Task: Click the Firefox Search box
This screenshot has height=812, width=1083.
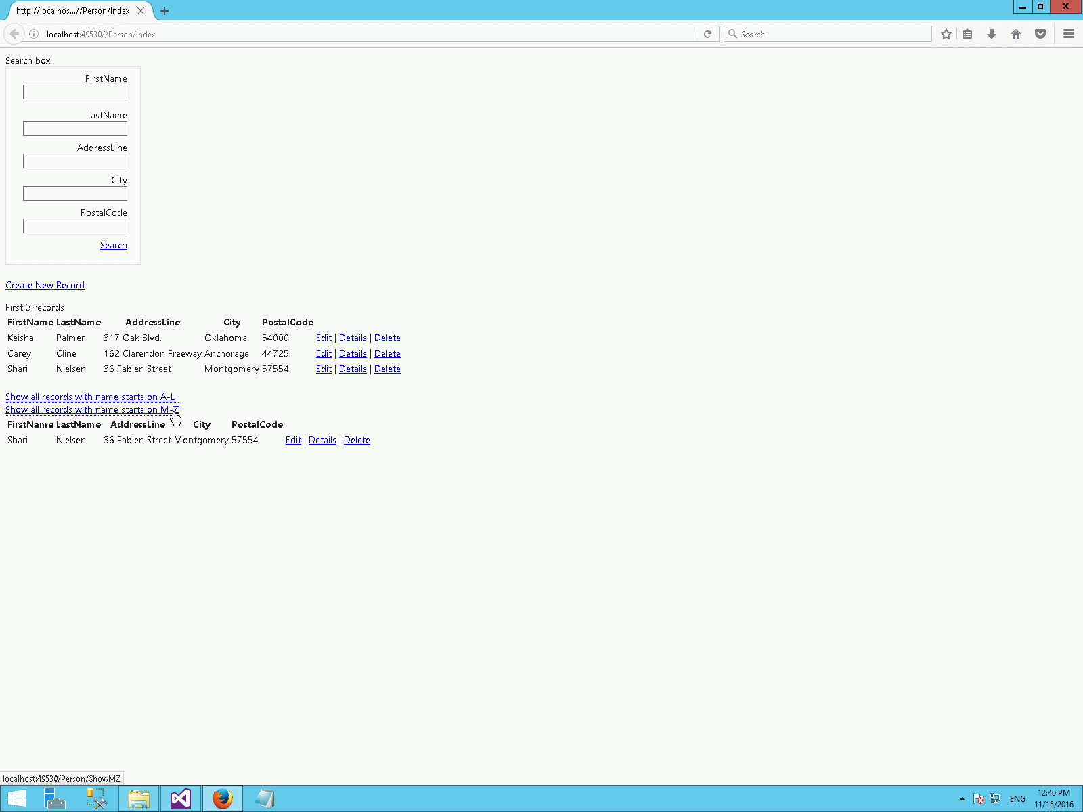Action: tap(828, 34)
